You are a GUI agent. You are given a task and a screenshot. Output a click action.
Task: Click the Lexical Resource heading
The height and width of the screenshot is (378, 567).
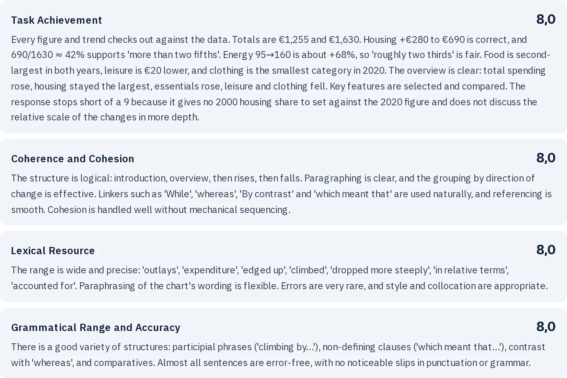(53, 251)
